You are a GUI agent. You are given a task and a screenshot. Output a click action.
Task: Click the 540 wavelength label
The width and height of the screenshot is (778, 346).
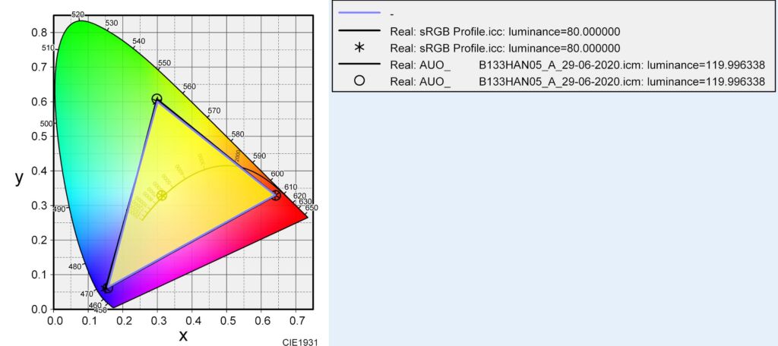tap(139, 41)
